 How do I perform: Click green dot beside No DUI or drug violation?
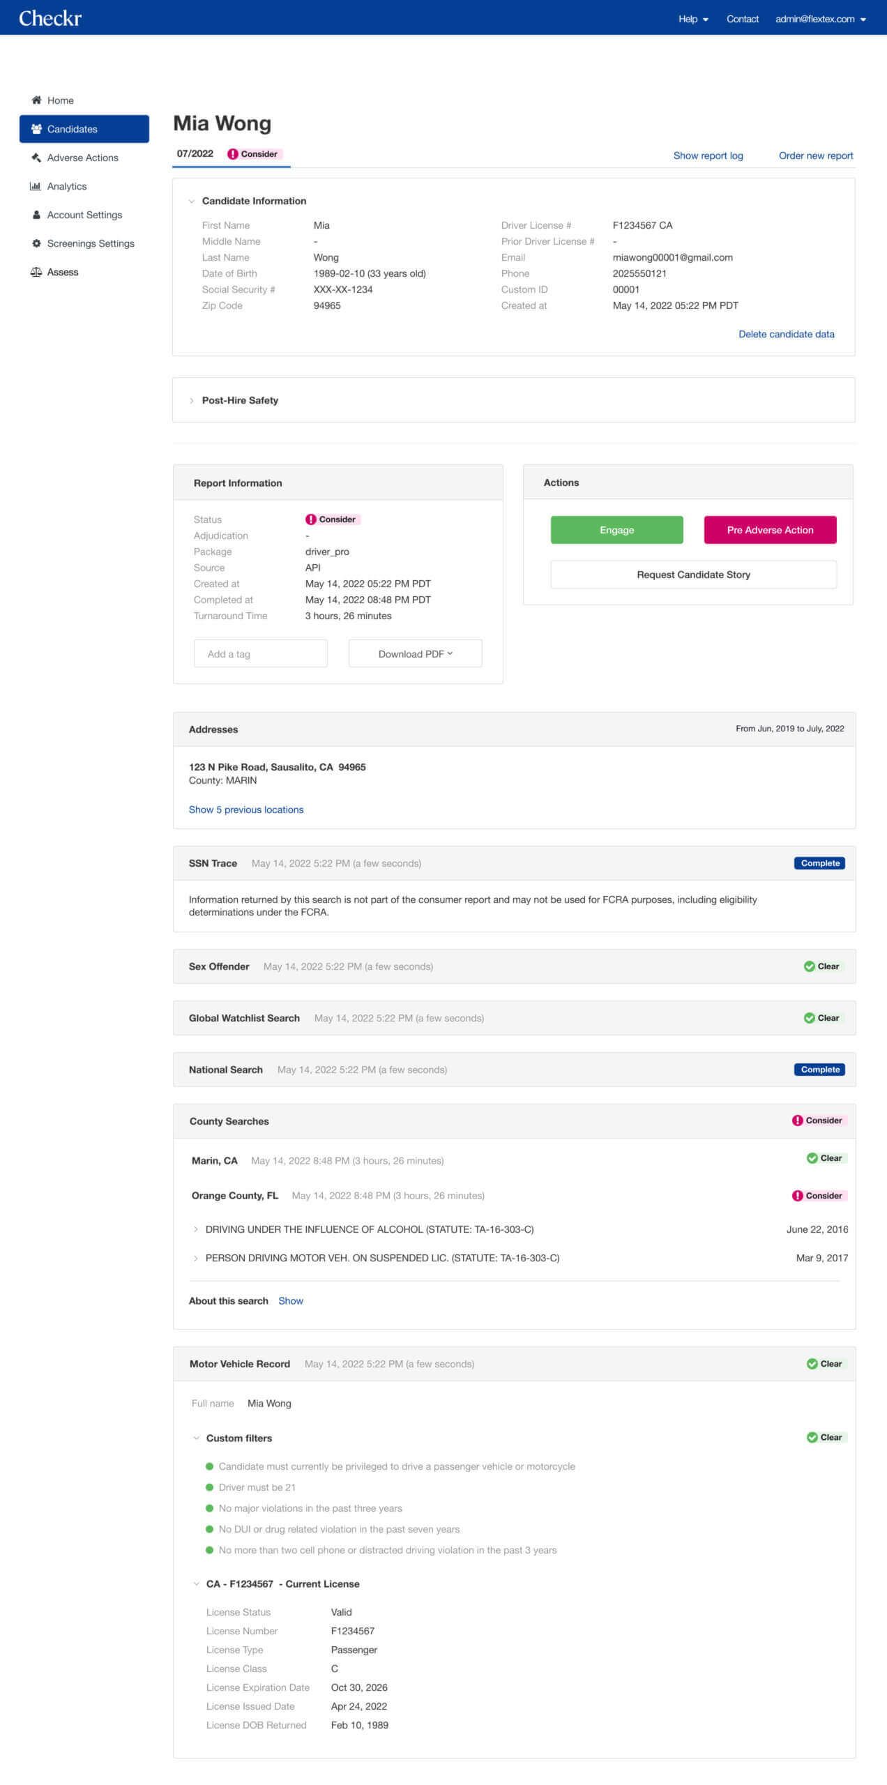tap(209, 1529)
